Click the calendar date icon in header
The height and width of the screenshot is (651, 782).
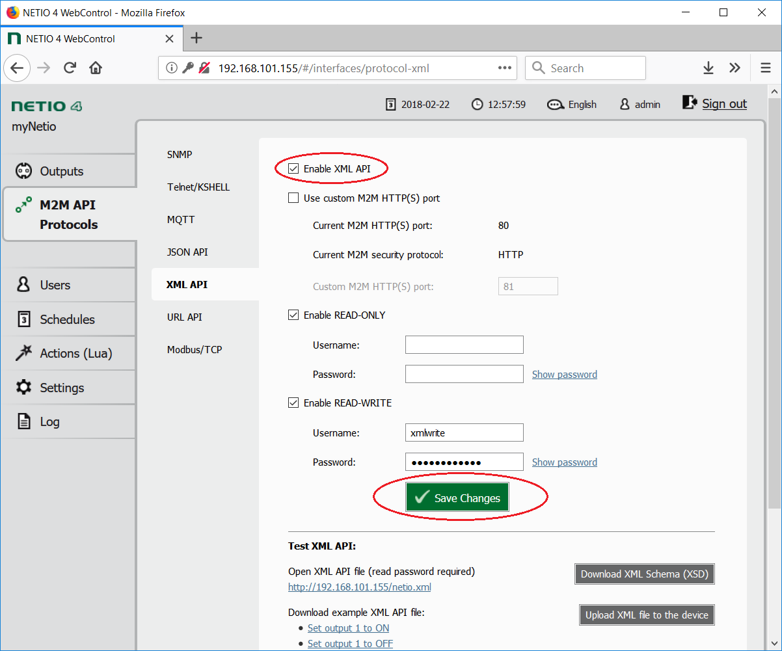point(390,104)
